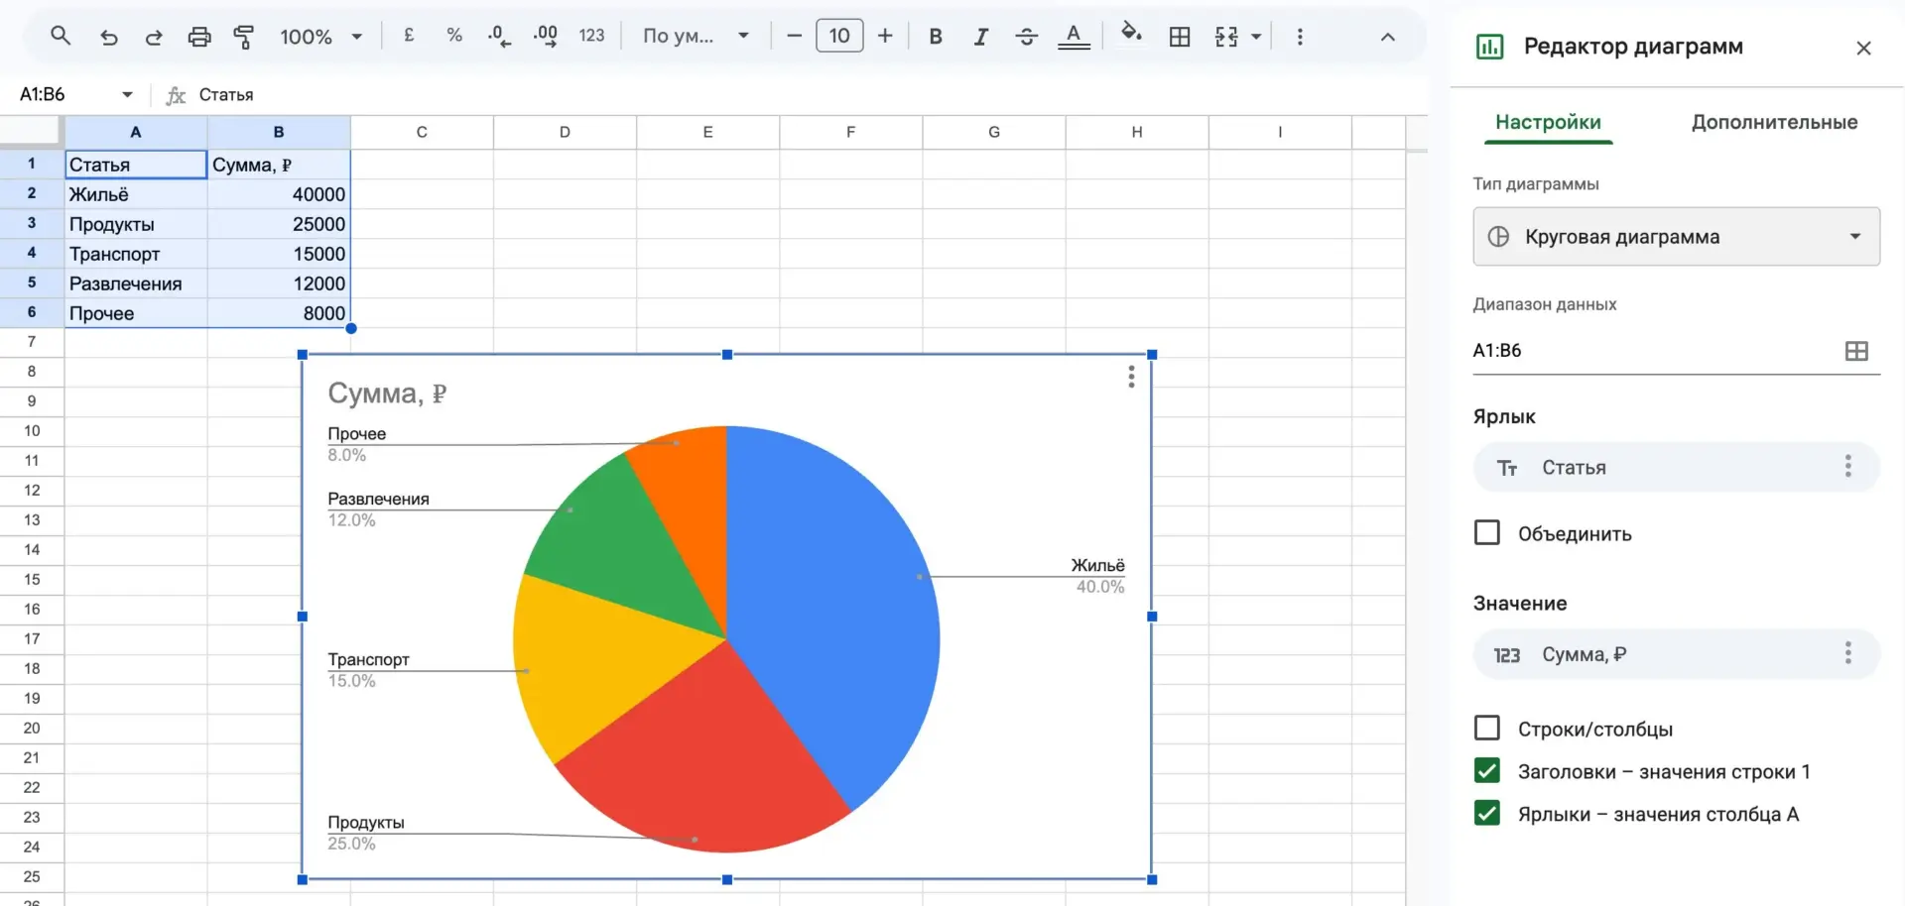1905x906 pixels.
Task: Merge the selected cells
Action: click(1226, 37)
